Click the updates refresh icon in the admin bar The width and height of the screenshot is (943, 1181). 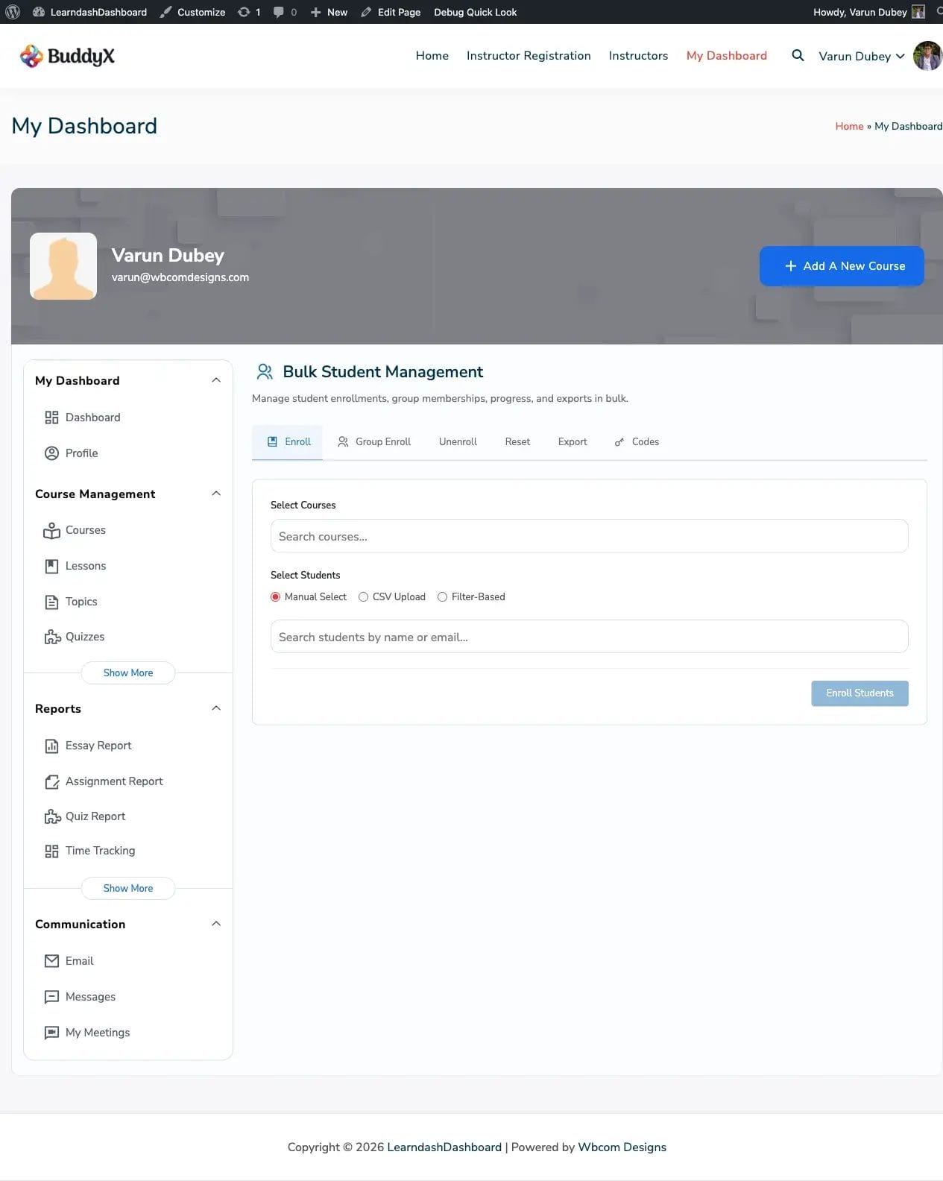coord(244,12)
